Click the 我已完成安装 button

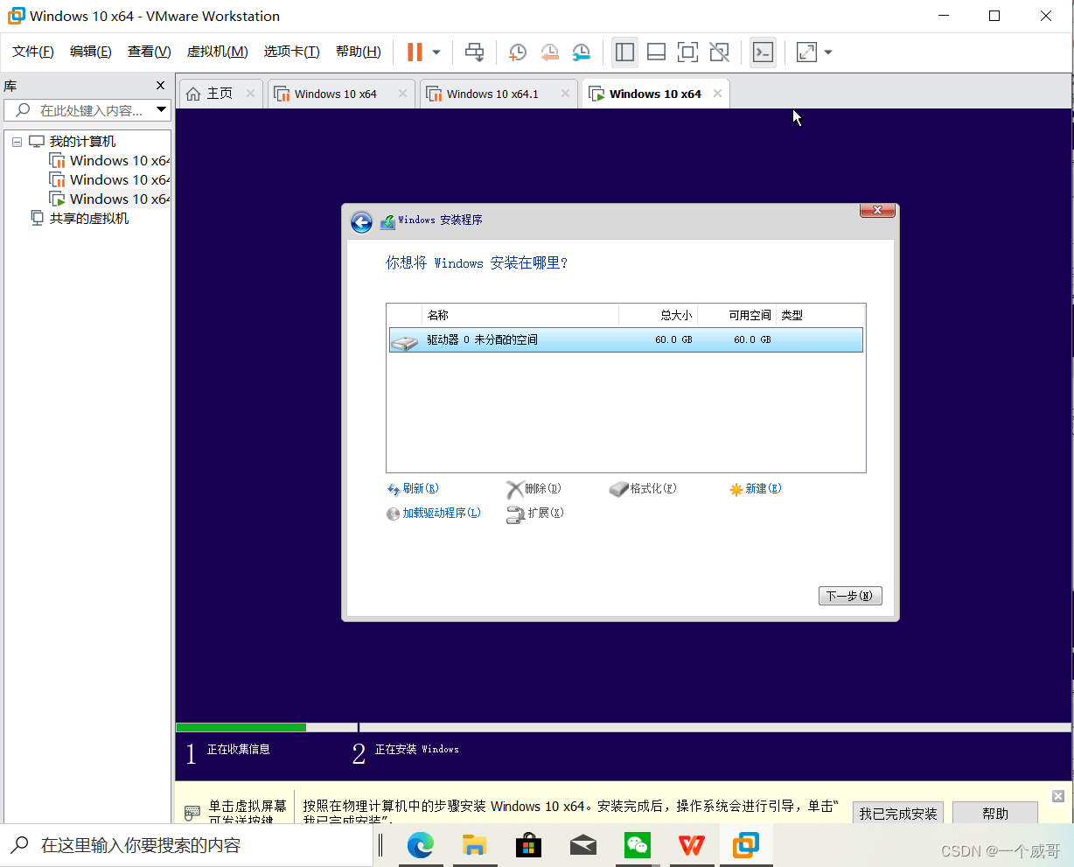tap(898, 813)
